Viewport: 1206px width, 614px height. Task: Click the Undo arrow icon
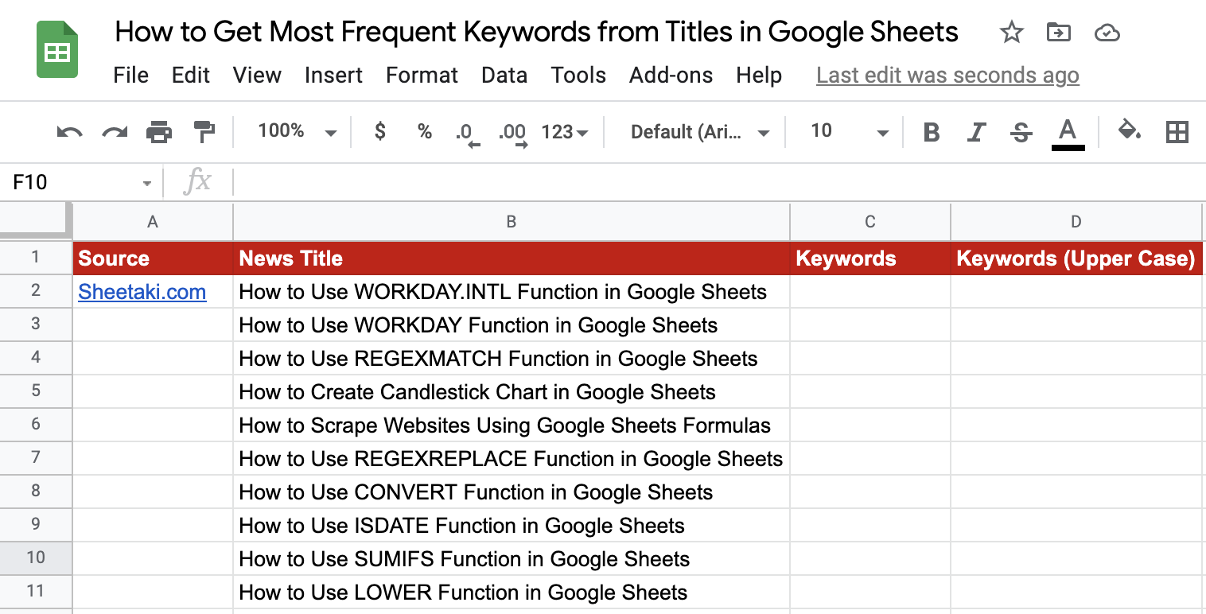(x=69, y=132)
